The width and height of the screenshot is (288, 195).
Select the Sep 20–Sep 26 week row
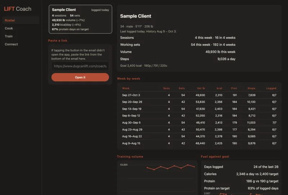199,102
